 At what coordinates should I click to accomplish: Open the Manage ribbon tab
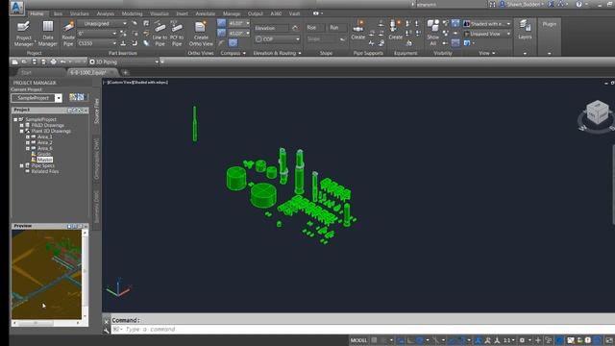[232, 13]
